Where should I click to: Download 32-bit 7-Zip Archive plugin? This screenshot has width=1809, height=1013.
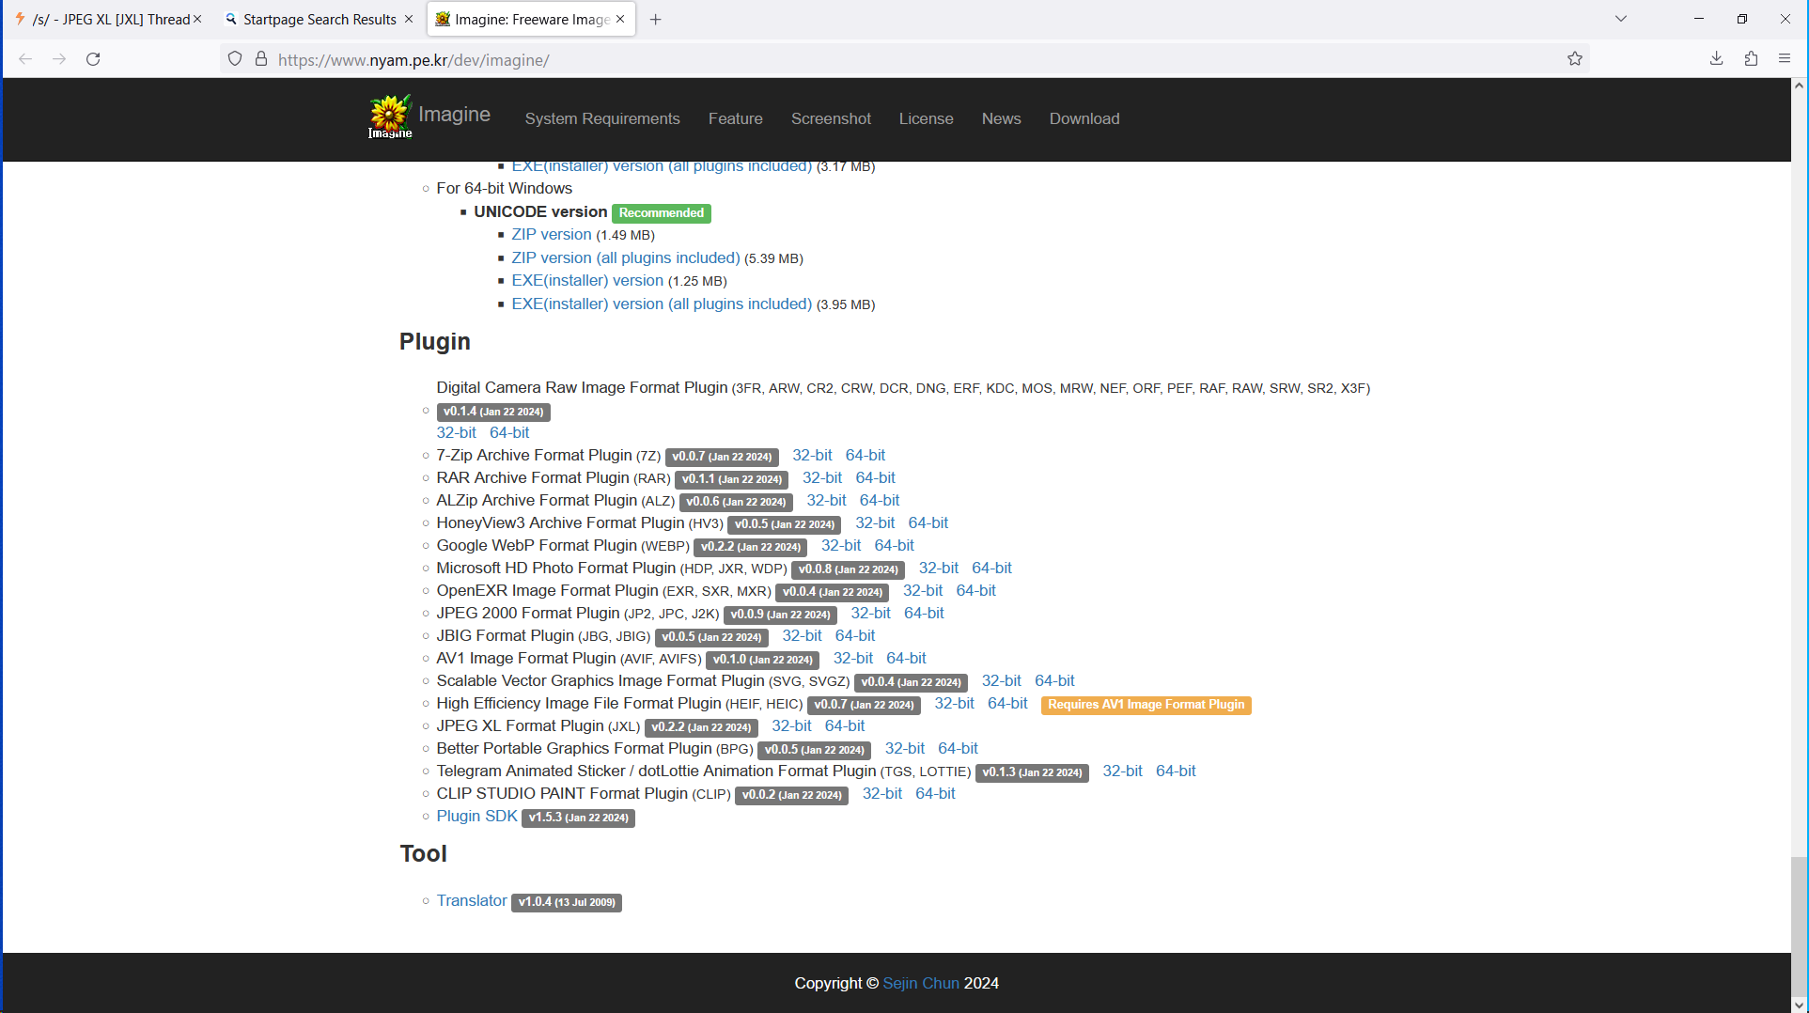coord(812,455)
